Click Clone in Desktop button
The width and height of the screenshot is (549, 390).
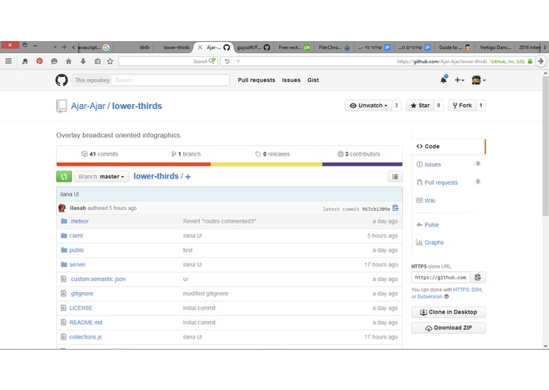(449, 312)
